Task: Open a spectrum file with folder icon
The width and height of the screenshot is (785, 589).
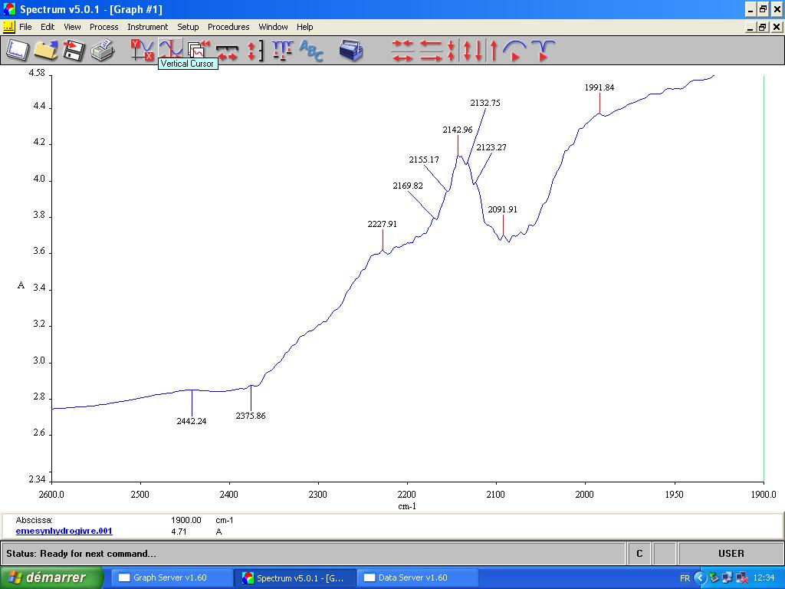Action: click(45, 51)
